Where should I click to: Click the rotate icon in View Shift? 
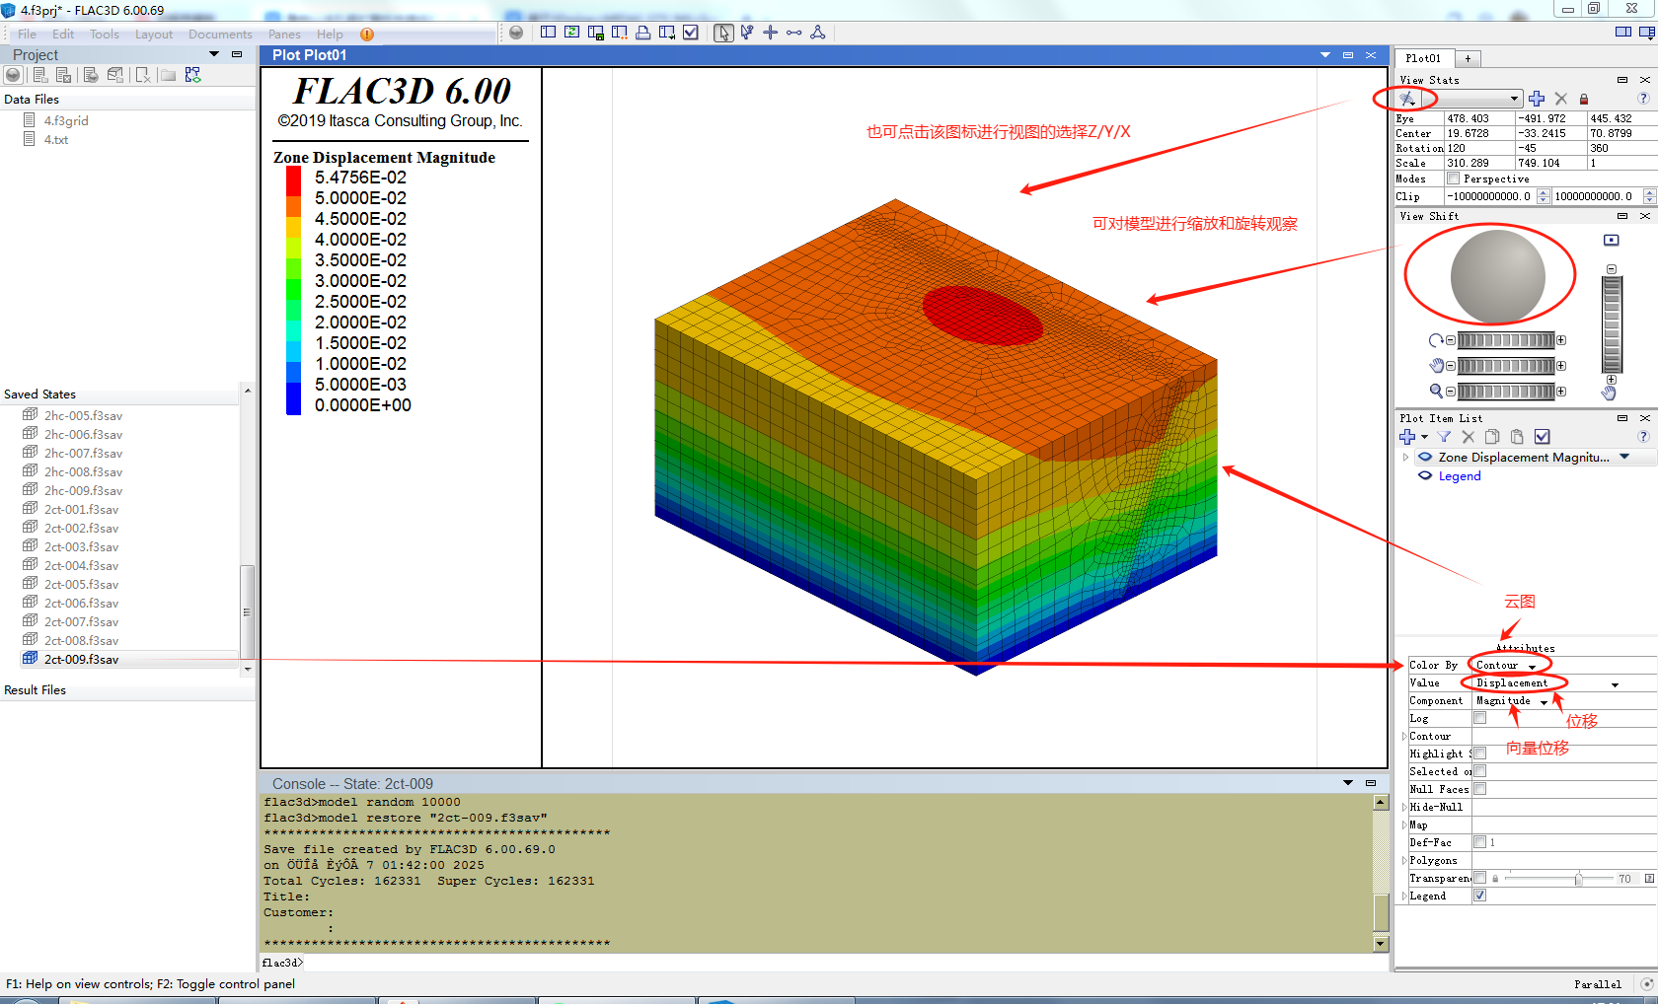pyautogui.click(x=1436, y=340)
